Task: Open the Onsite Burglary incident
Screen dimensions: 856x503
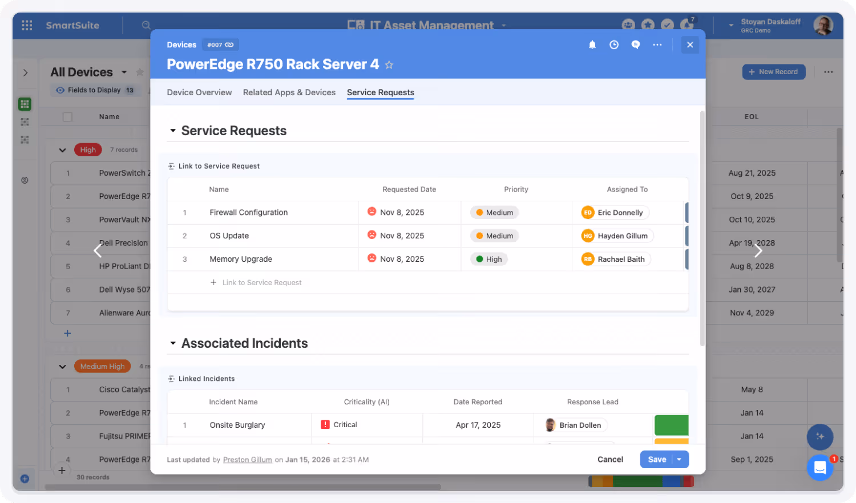Action: click(237, 425)
